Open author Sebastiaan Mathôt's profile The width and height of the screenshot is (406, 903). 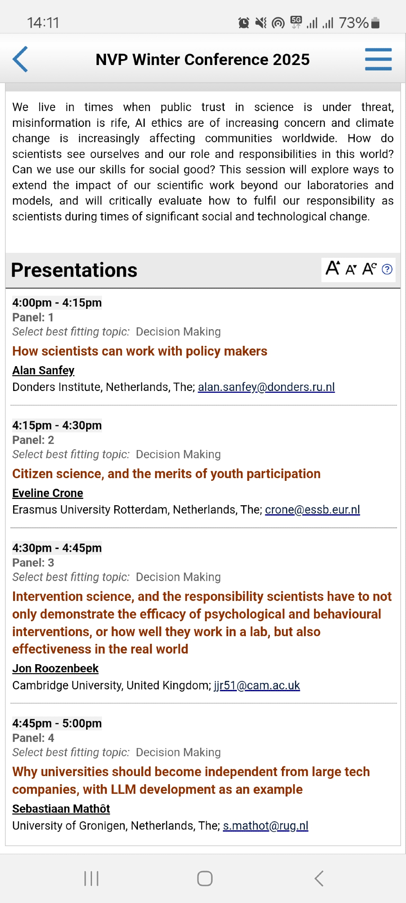61,809
